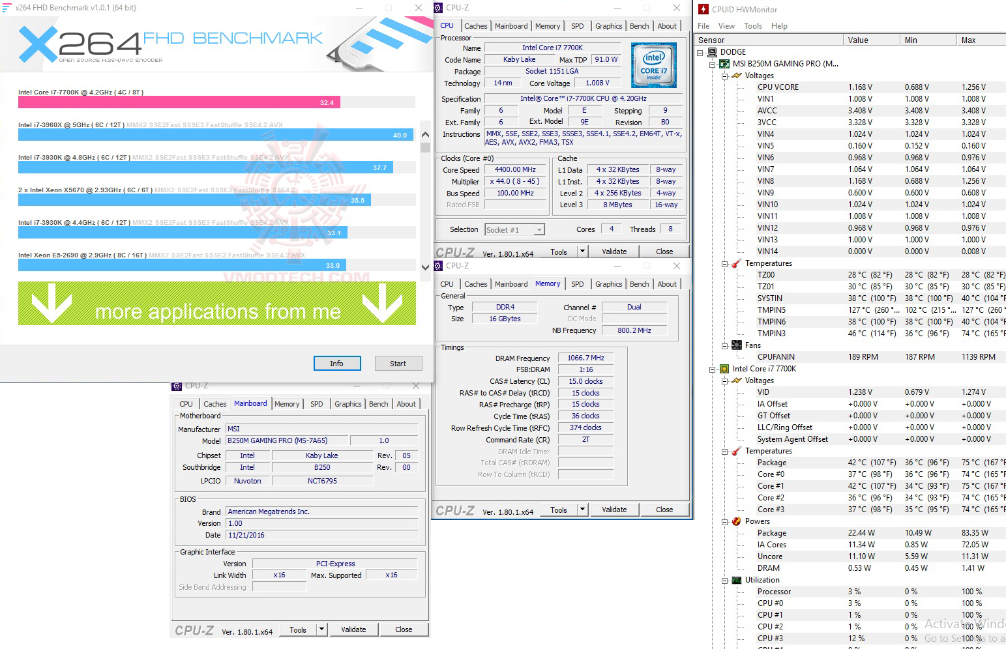Click the x264 FHD Benchmark titlebar icon

coord(7,7)
